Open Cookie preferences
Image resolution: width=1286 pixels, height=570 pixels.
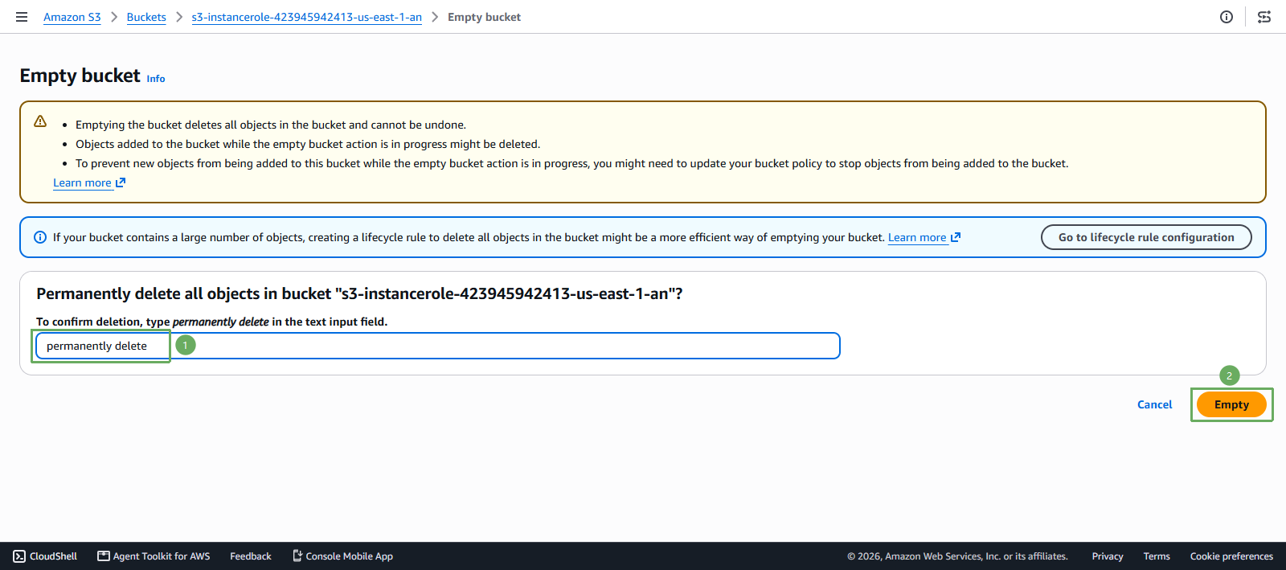coord(1231,556)
